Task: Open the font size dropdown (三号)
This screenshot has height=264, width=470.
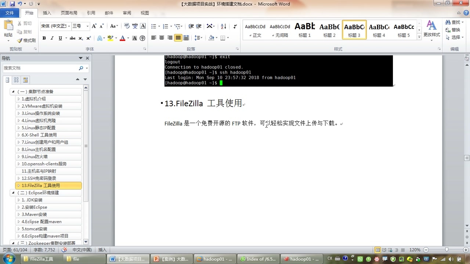Action: click(87, 26)
